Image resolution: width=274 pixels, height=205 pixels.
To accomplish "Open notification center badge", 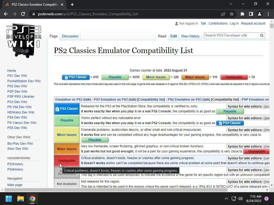I will click(x=267, y=199).
